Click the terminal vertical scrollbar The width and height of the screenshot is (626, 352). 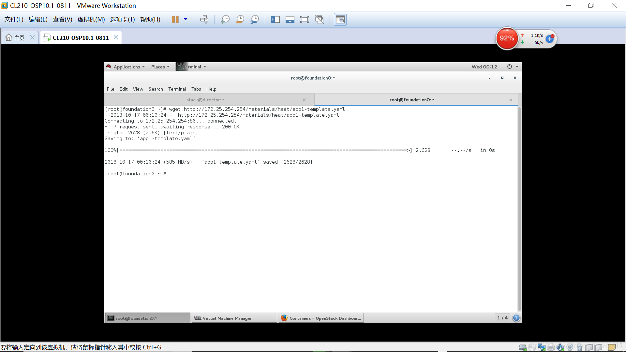coord(519,209)
